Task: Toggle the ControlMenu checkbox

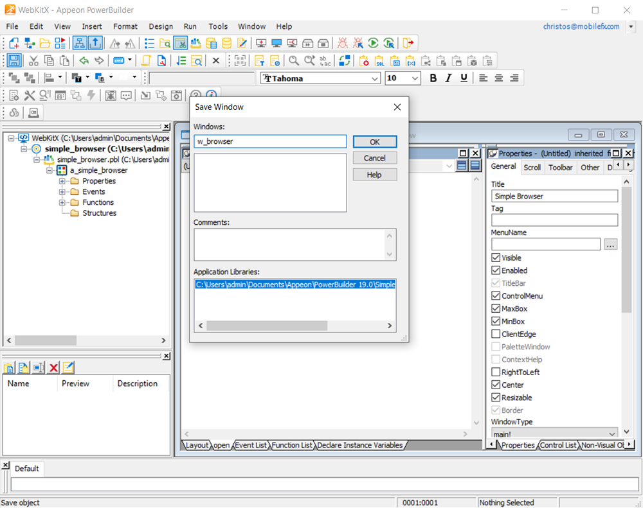Action: [496, 296]
